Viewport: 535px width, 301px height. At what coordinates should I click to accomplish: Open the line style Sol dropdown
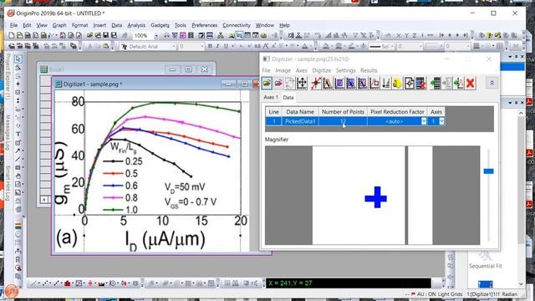[x=392, y=47]
